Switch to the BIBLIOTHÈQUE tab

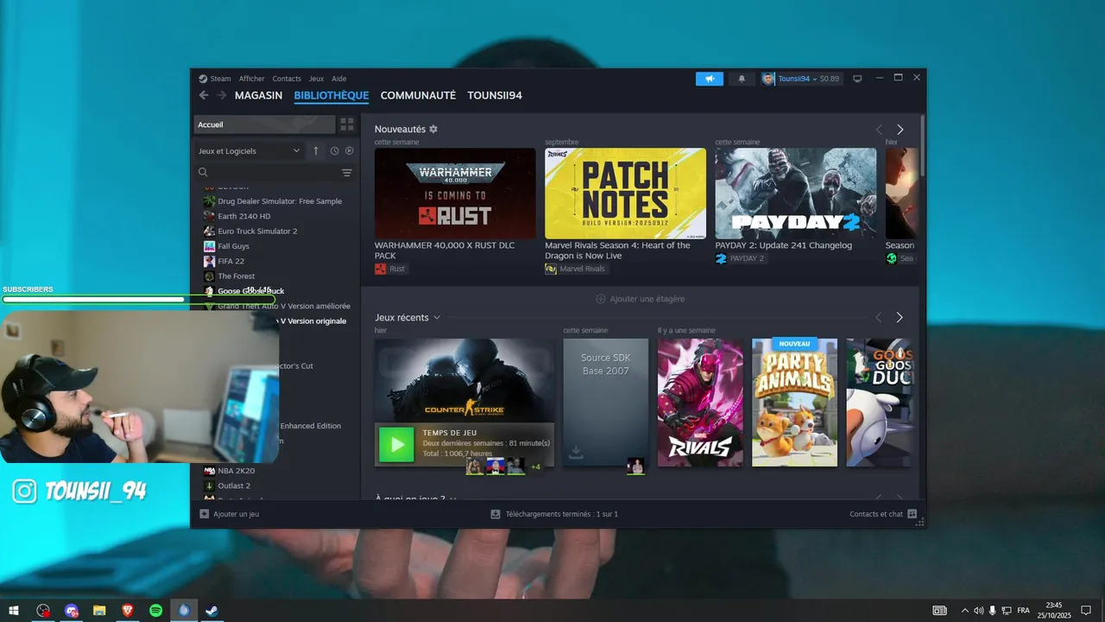(331, 95)
